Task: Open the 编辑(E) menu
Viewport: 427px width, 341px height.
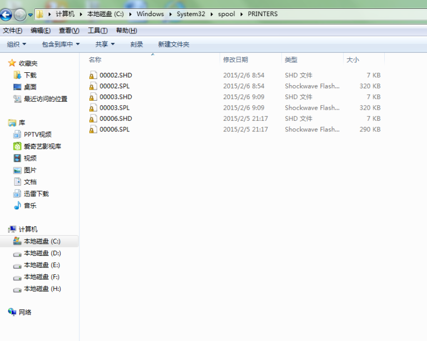Action: click(41, 31)
